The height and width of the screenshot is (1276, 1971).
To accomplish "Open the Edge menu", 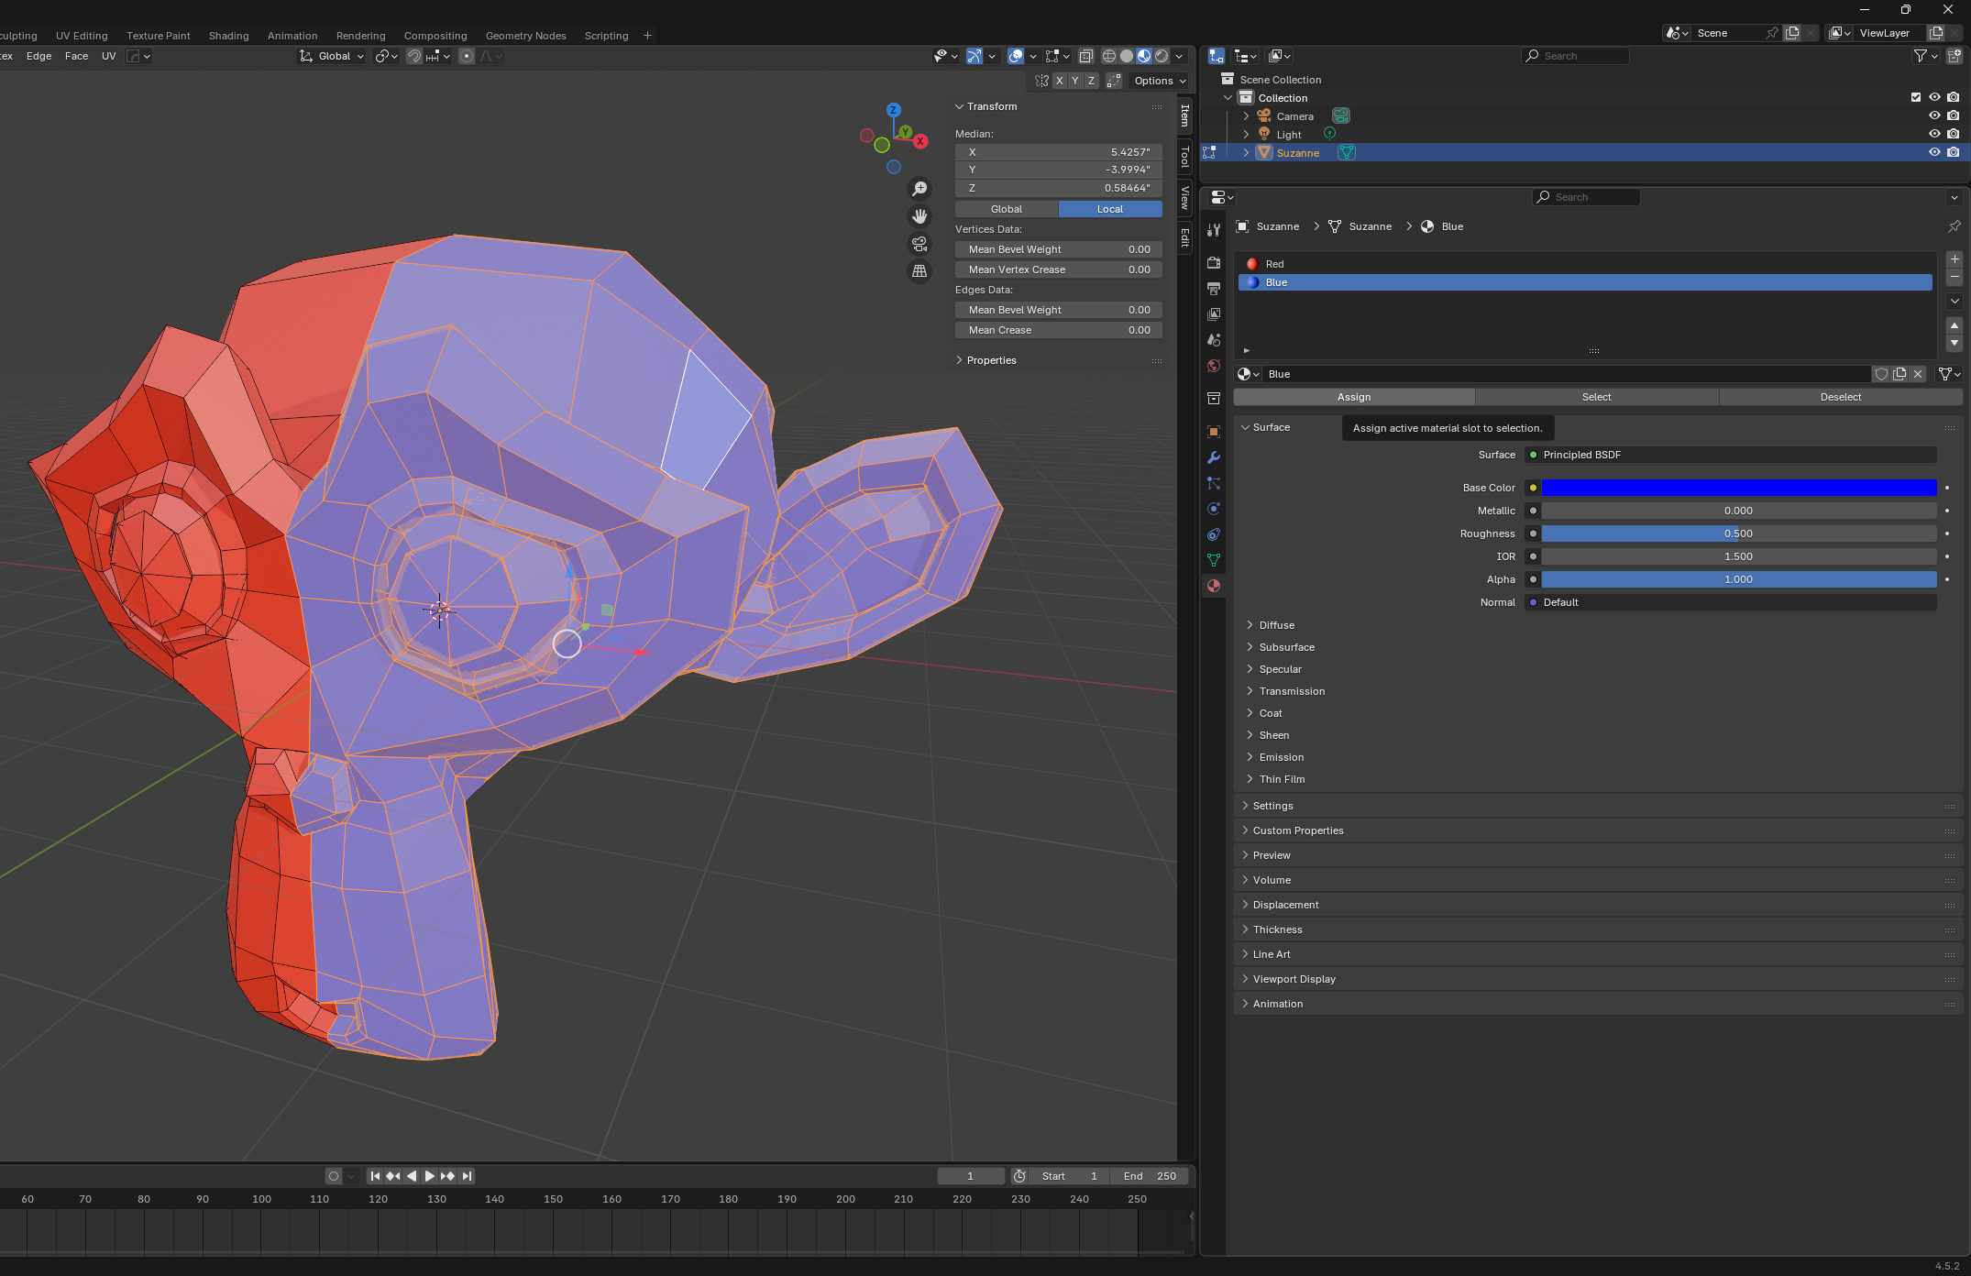I will (39, 56).
